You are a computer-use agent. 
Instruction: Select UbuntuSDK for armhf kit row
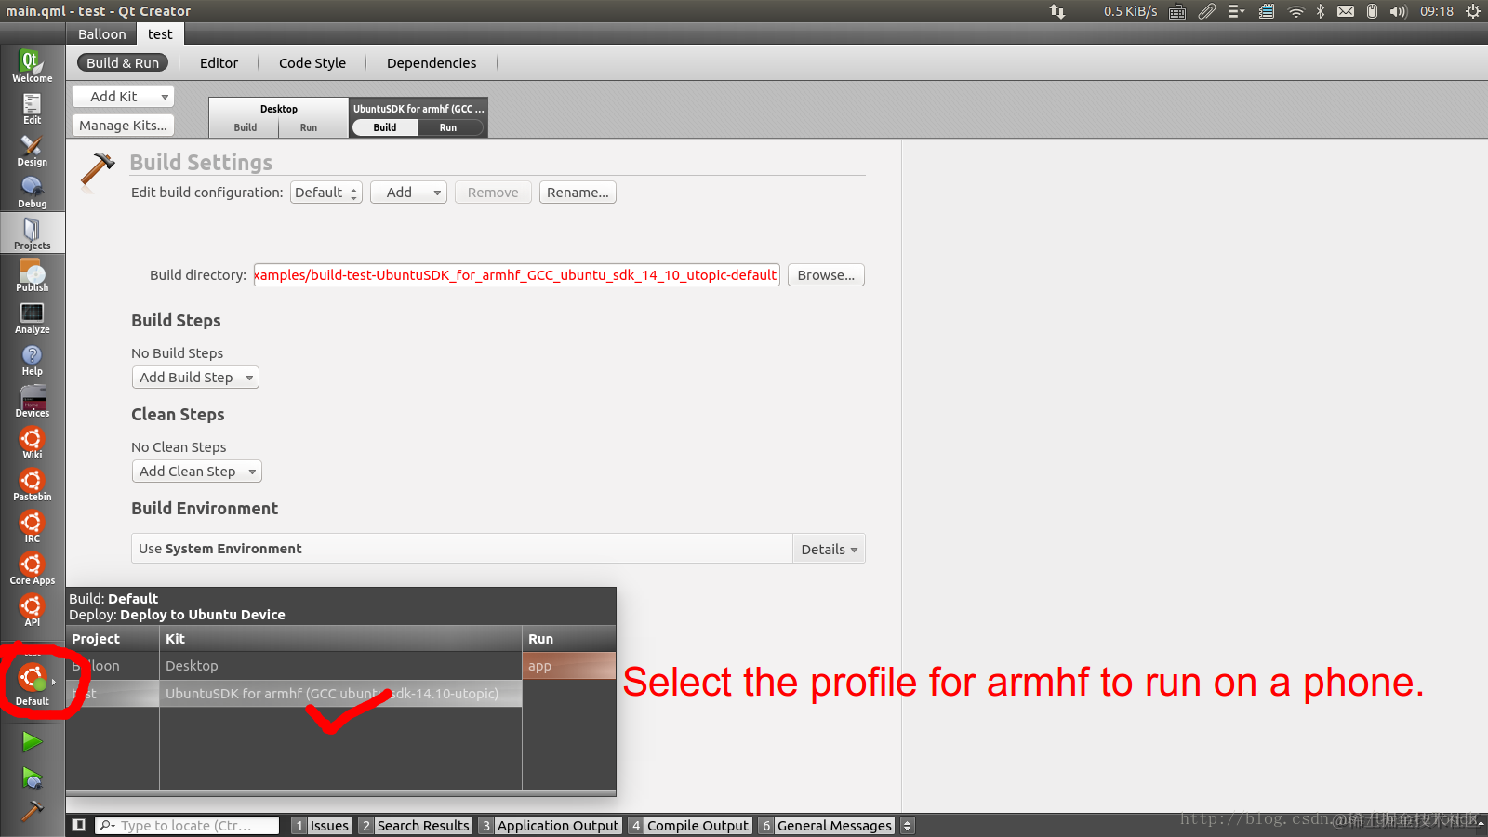tap(340, 694)
